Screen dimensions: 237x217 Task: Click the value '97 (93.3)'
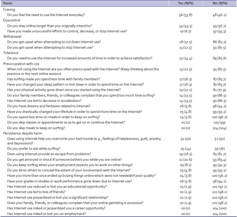(219, 31)
